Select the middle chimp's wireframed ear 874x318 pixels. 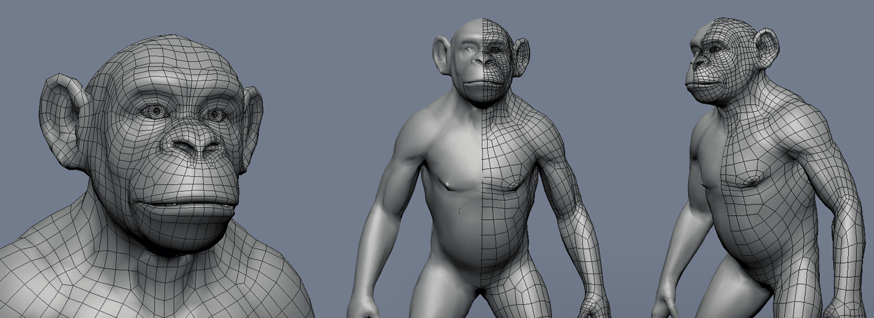[521, 57]
